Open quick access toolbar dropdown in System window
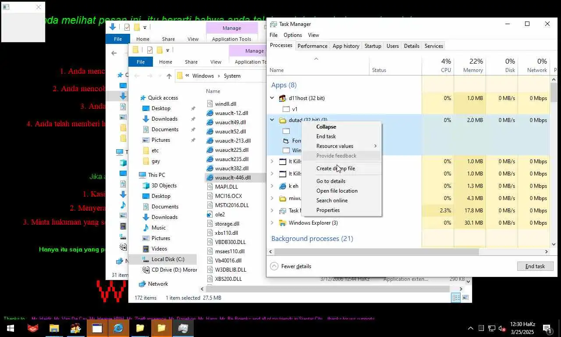This screenshot has height=337, width=561. click(x=167, y=50)
